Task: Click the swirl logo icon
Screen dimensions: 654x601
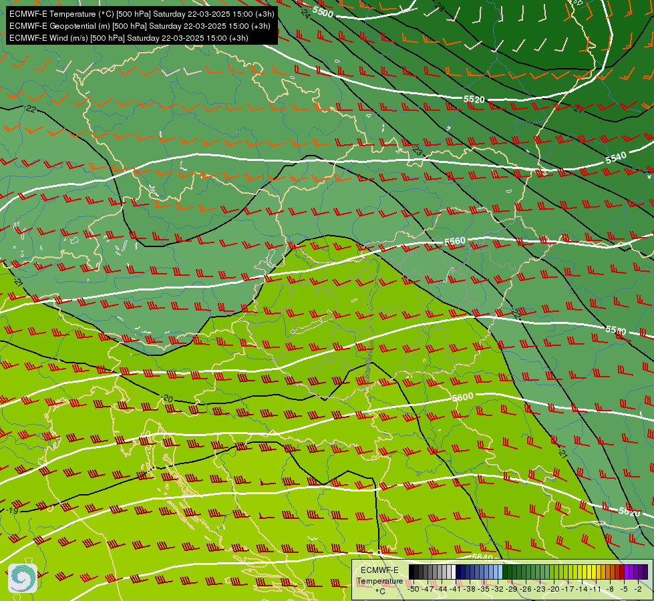Action: (23, 578)
